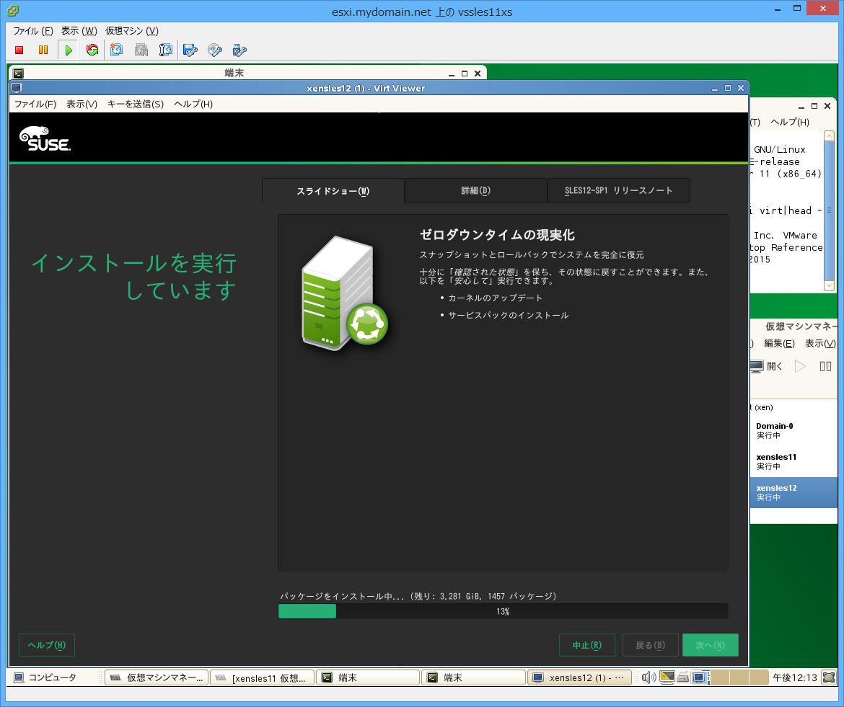Click the SUSE chameleon logo

(x=45, y=138)
